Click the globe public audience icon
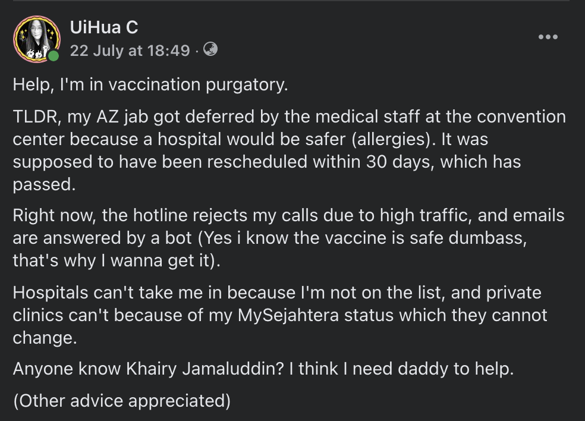Viewport: 585px width, 421px height. pos(210,49)
